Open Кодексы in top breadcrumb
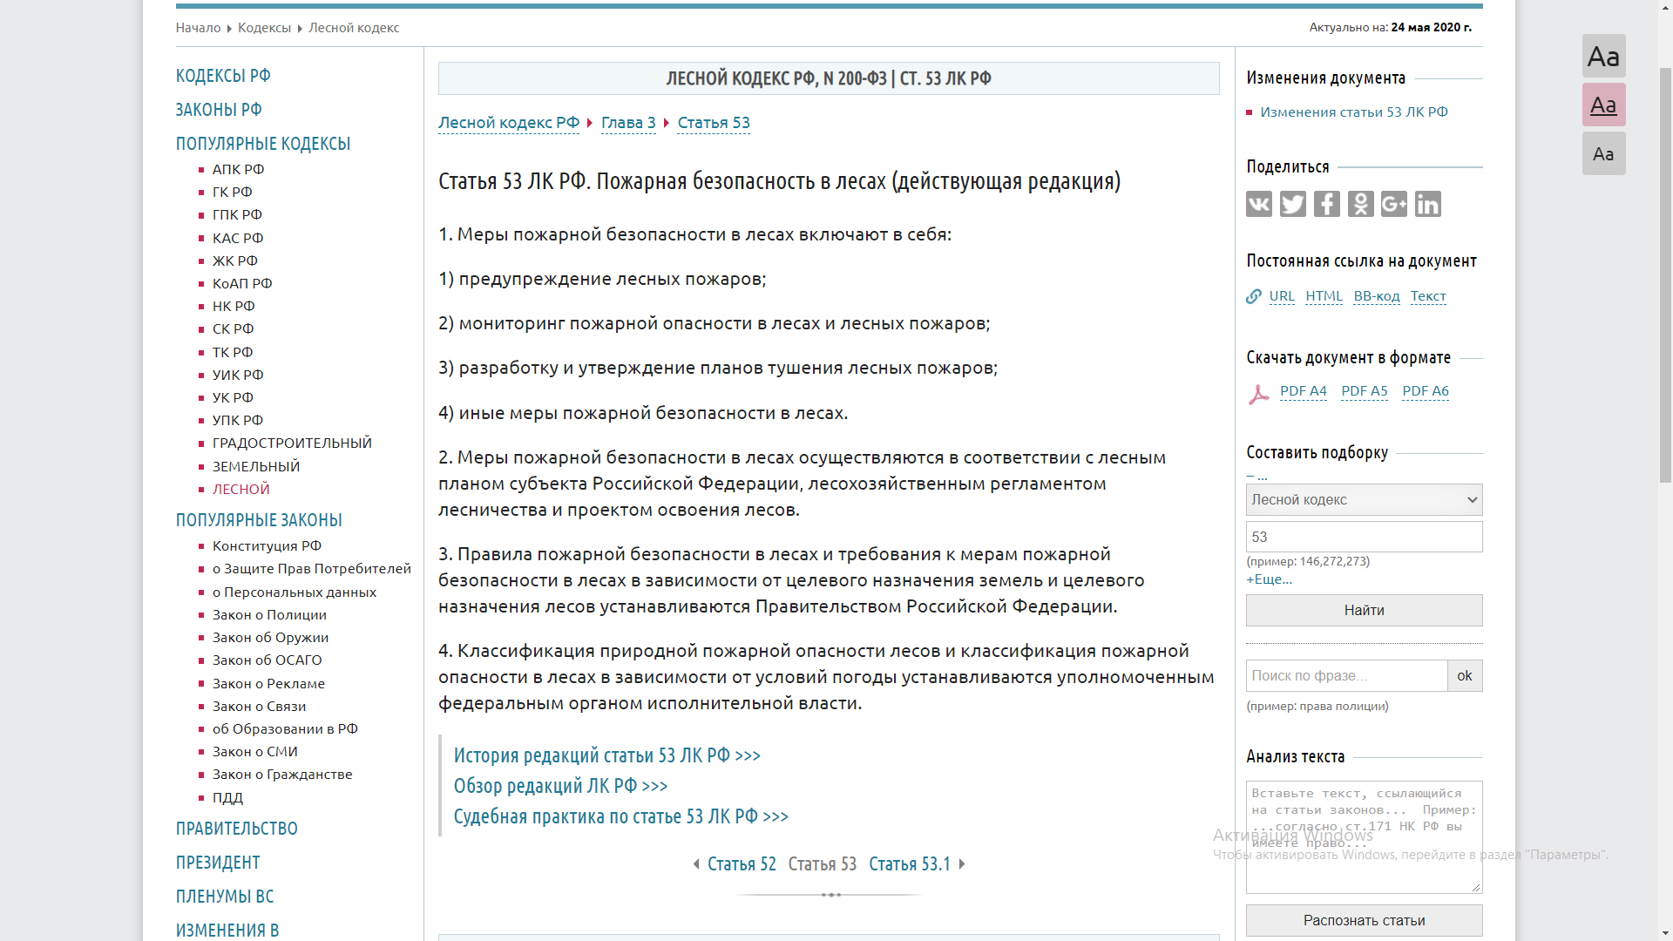 [264, 28]
